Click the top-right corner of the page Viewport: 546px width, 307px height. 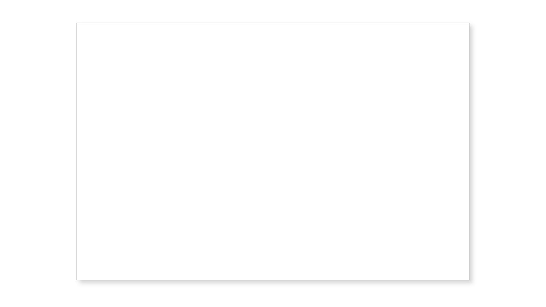[x=469, y=23]
